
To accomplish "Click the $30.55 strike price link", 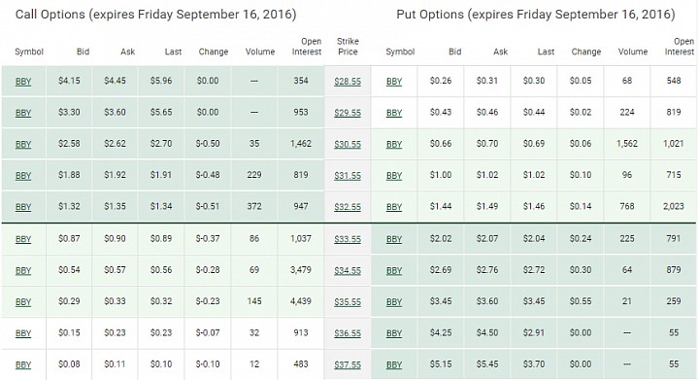I will pos(348,145).
